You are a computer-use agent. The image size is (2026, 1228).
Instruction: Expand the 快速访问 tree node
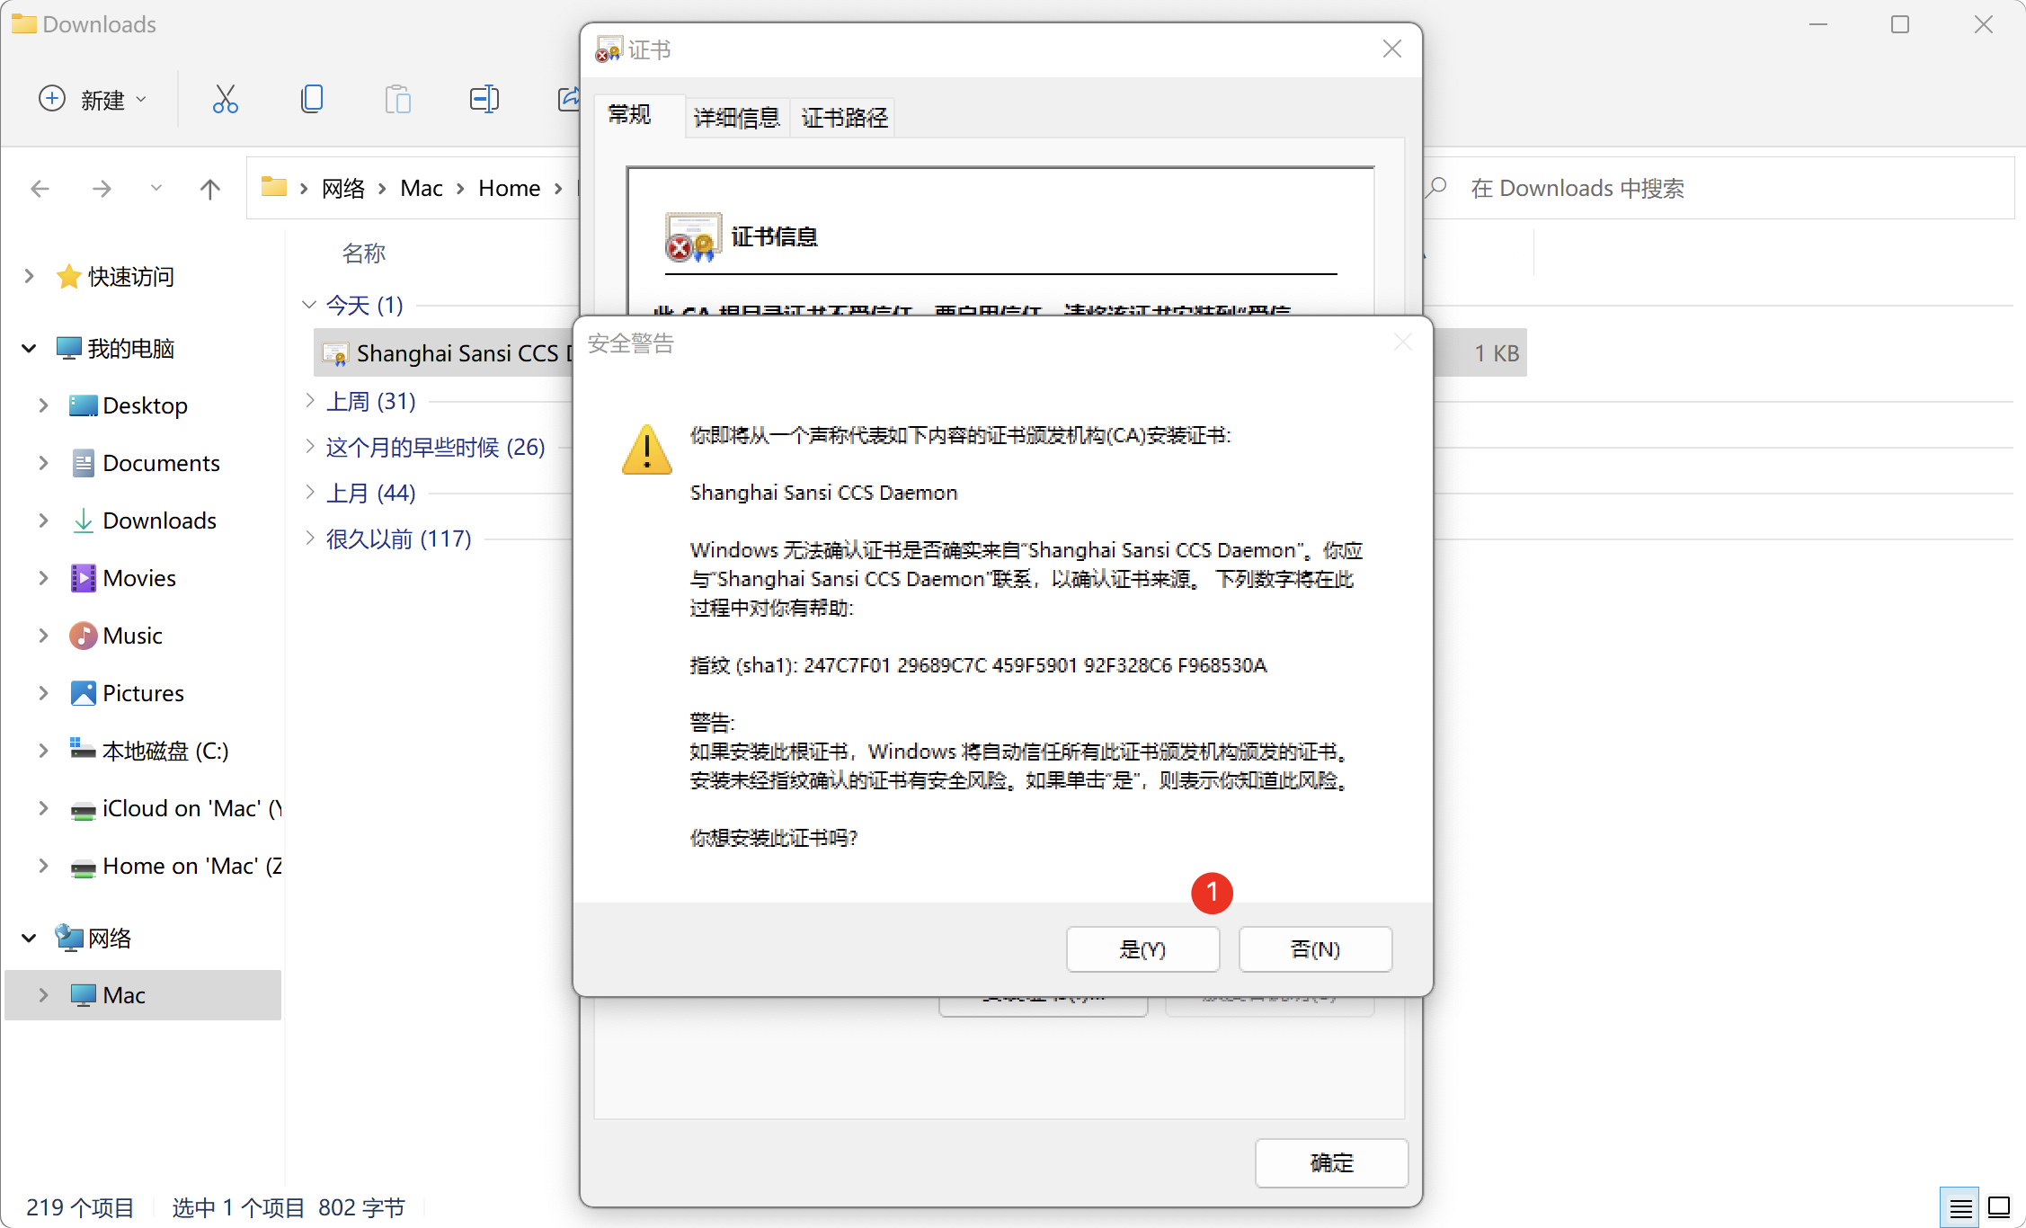(x=29, y=277)
